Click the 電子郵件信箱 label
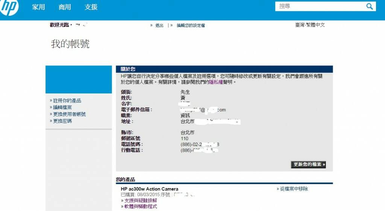The image size is (385, 211). pyautogui.click(x=136, y=110)
